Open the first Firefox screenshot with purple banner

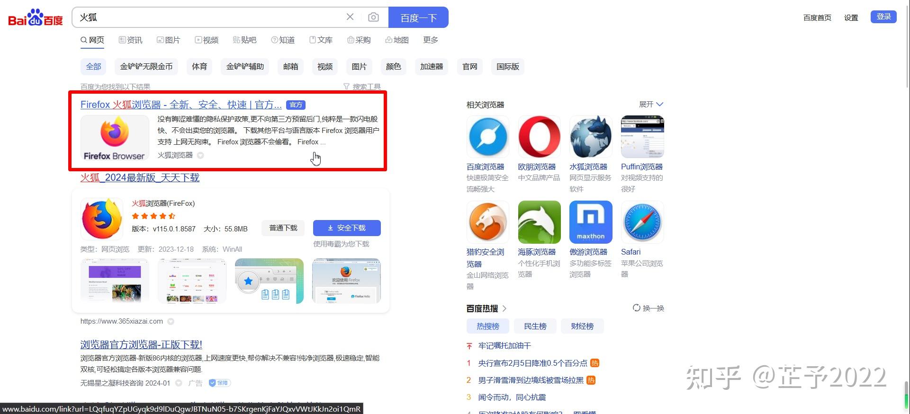pos(115,281)
